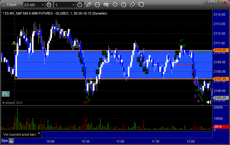Click the 2107.25 orange price marker
230x145 pixels.
click(x=220, y=79)
